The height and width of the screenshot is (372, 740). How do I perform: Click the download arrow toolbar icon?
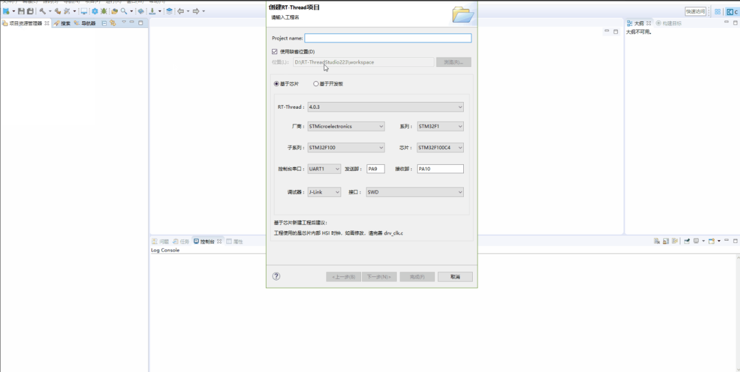pyautogui.click(x=152, y=12)
